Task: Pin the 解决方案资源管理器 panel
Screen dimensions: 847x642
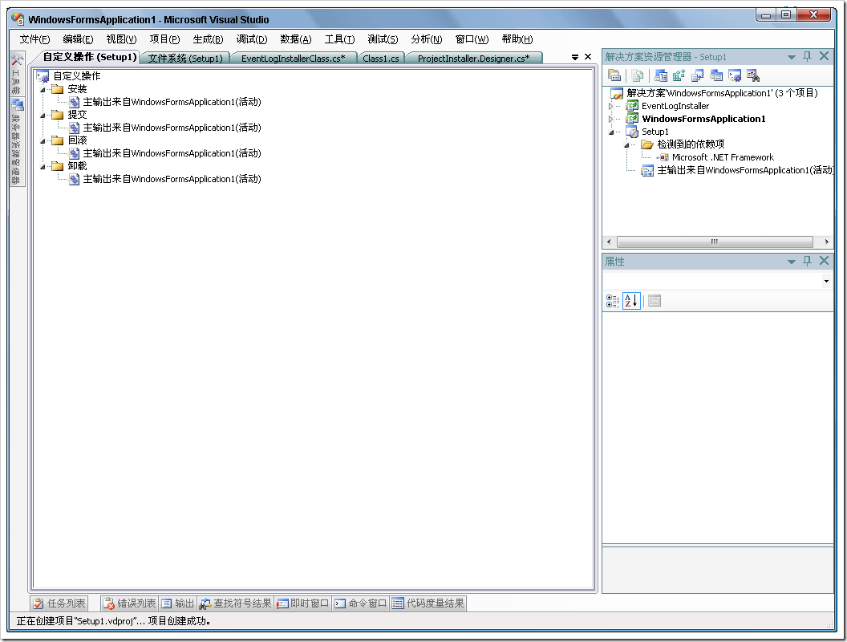Action: click(x=807, y=56)
